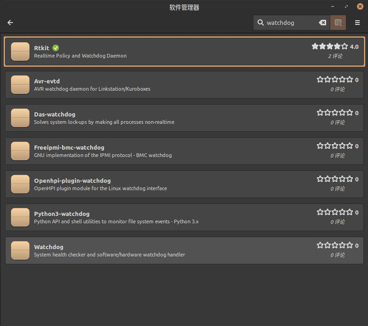Viewport: 368px width, 326px height.
Task: Click the magnifying glass in the search bar
Action: click(x=260, y=22)
